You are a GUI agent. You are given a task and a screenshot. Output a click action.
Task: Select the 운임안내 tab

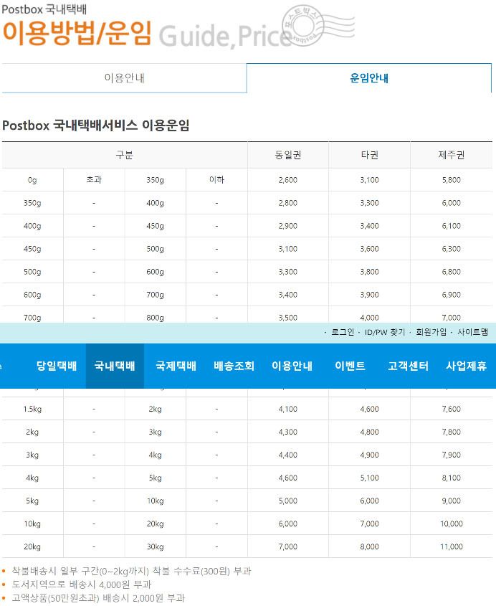(369, 78)
